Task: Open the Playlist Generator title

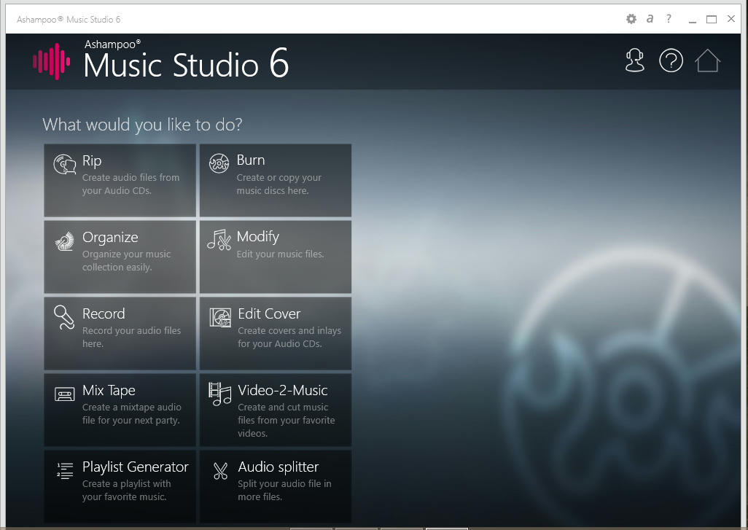Action: [135, 467]
